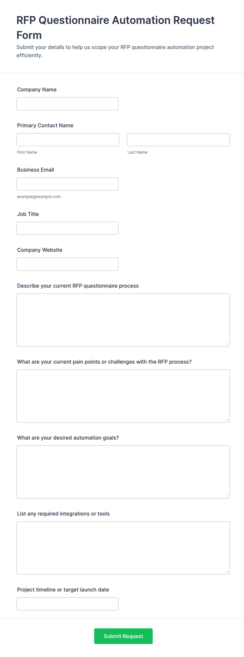Click the Primary Contact Name label
This screenshot has width=244, height=657.
pos(45,125)
